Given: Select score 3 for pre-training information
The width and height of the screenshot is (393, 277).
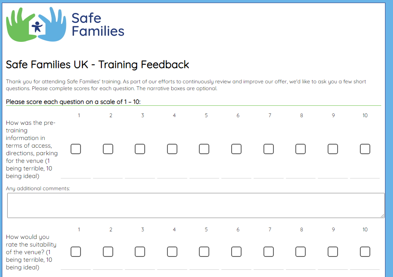Looking at the screenshot, I should tap(140, 149).
